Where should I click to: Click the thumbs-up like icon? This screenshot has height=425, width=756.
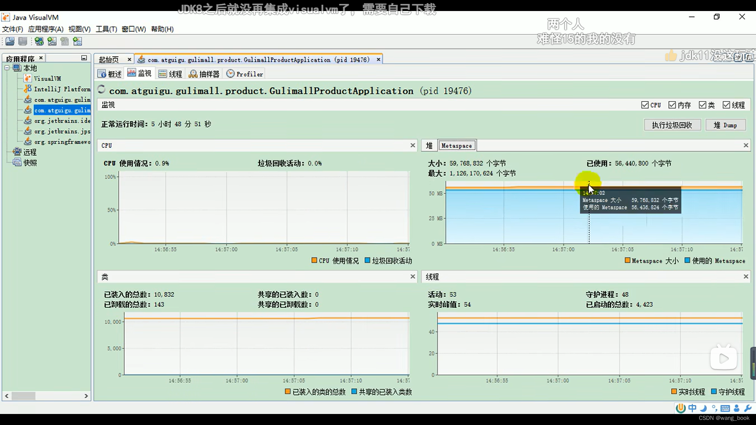(671, 55)
